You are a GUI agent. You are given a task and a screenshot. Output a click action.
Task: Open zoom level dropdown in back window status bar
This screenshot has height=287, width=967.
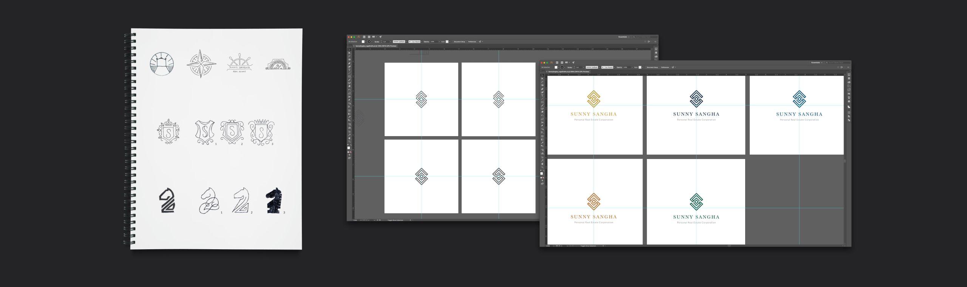click(x=361, y=220)
